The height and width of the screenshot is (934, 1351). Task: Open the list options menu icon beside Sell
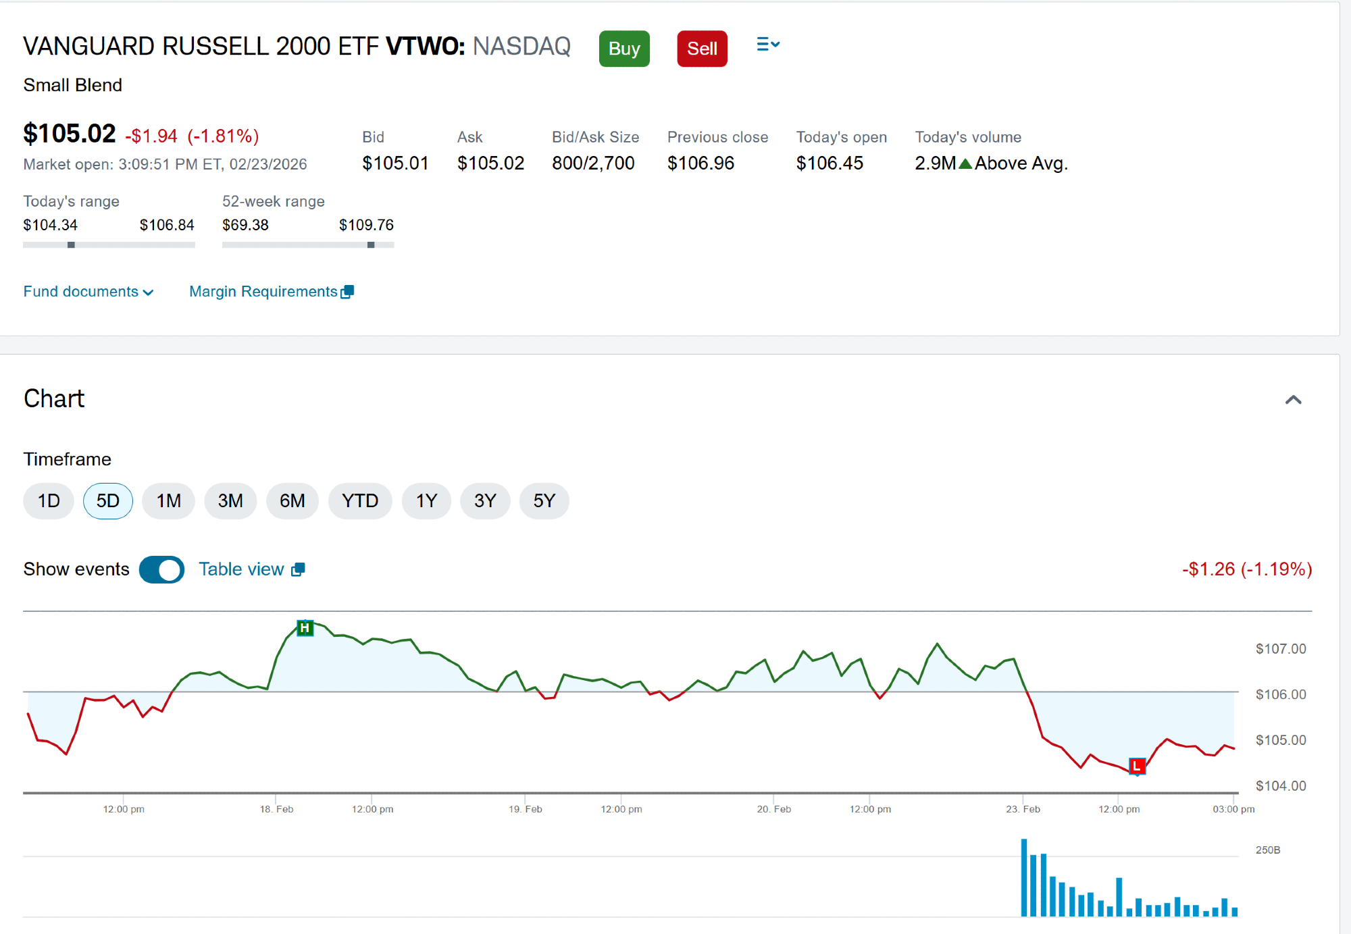(x=767, y=45)
